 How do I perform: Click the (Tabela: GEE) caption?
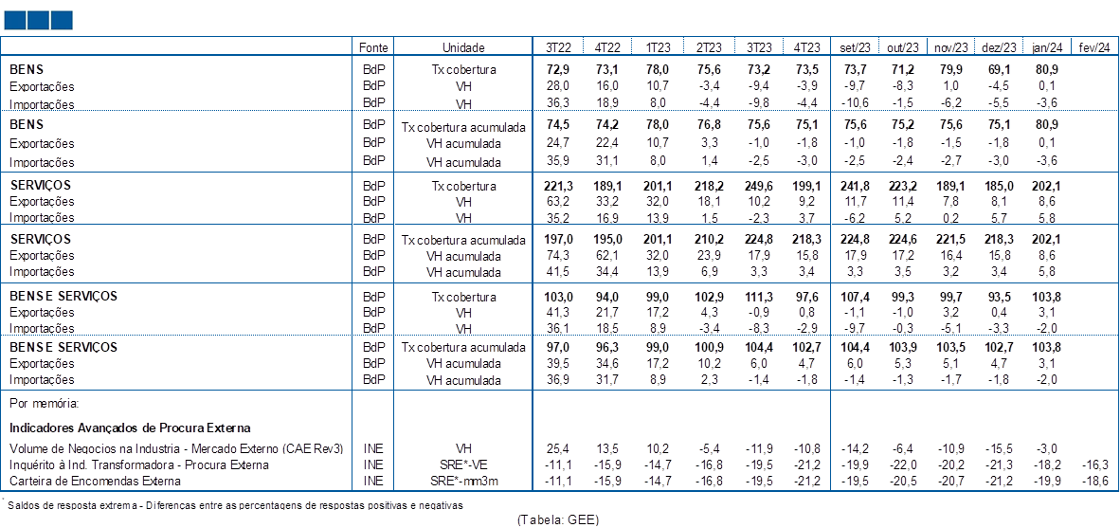point(558,520)
